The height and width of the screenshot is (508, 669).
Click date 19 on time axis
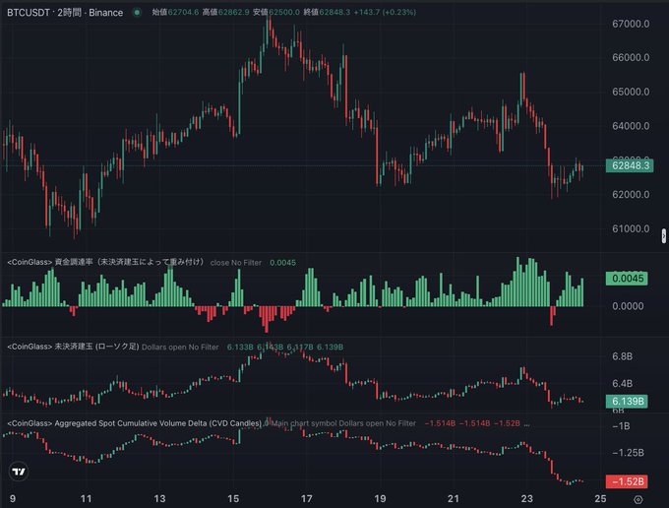tap(380, 498)
